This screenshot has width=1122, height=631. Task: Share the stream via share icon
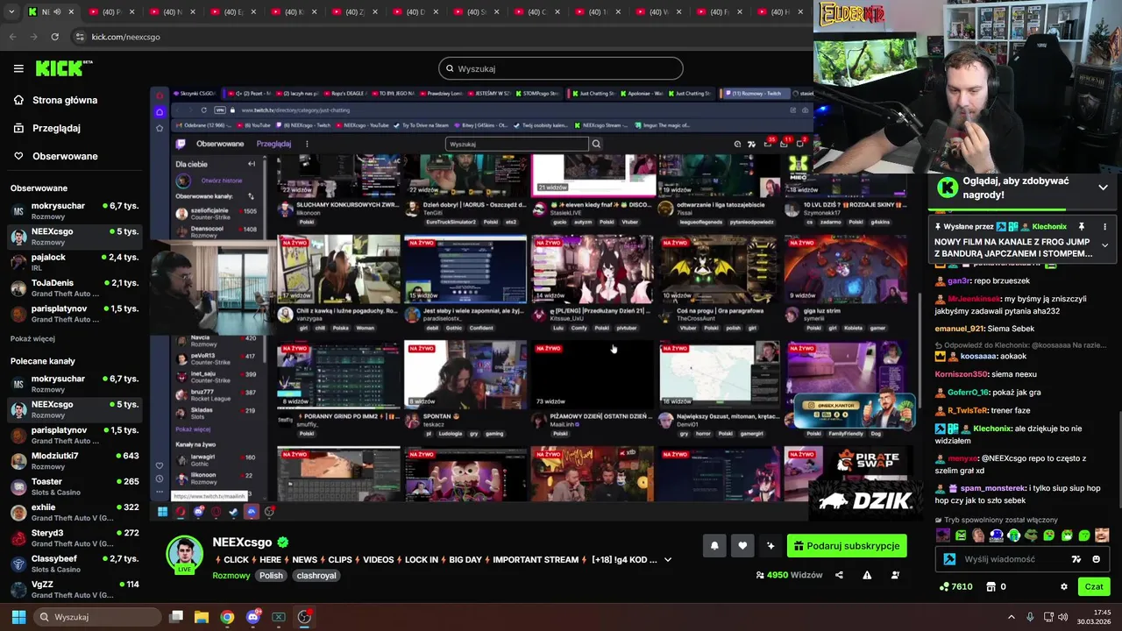[x=839, y=575]
